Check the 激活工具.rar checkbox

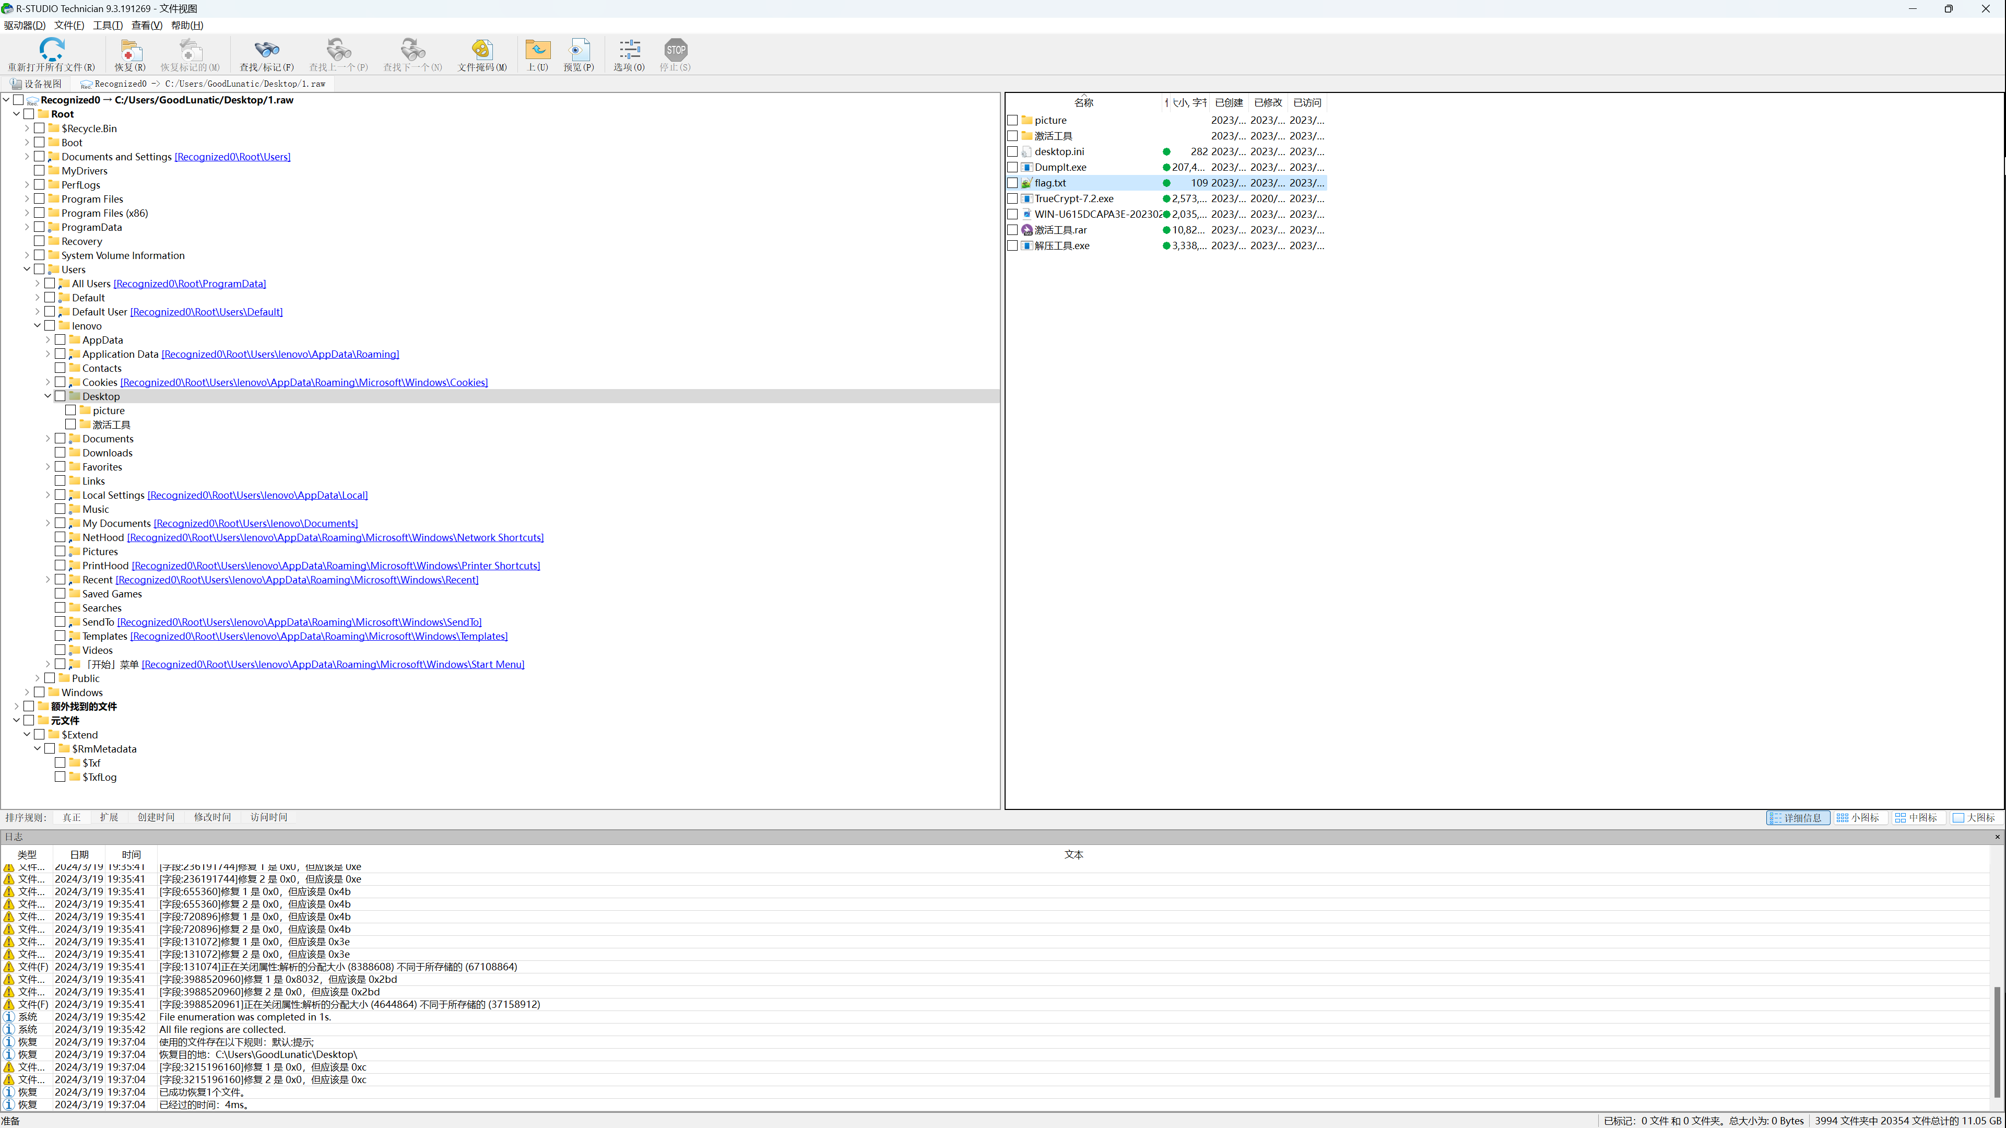[x=1012, y=230]
